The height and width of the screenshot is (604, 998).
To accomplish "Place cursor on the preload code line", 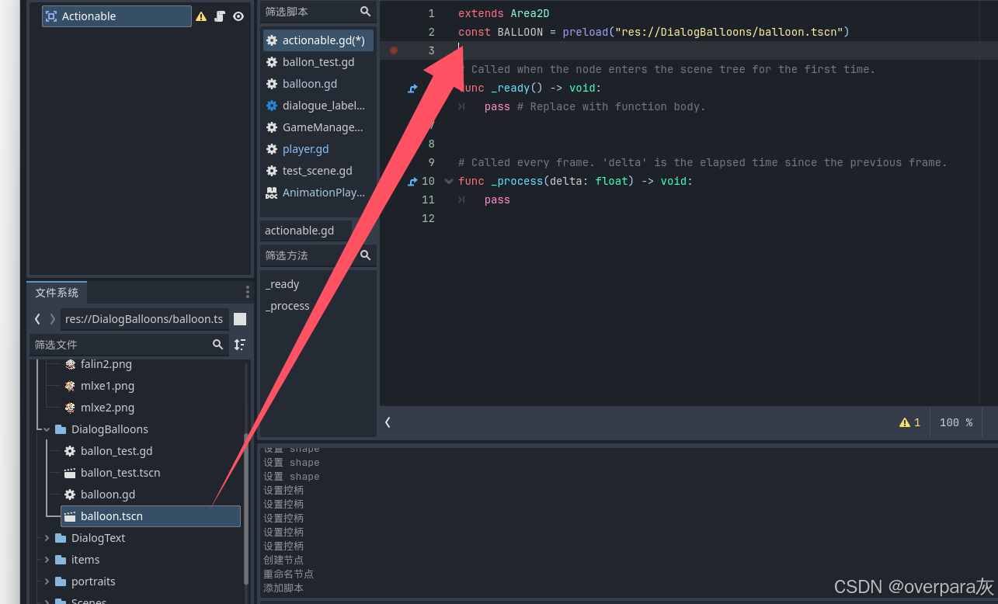I will point(654,33).
